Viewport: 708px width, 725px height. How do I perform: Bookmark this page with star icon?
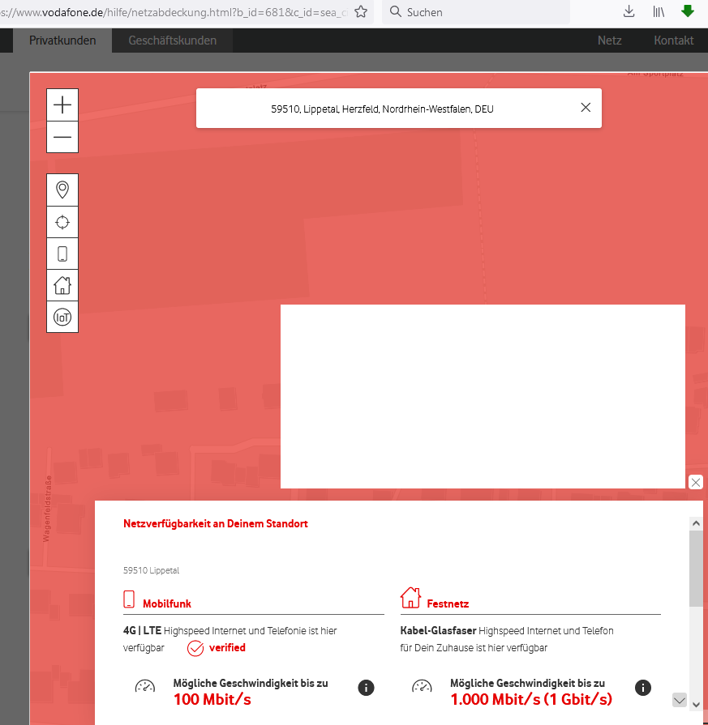click(x=361, y=11)
